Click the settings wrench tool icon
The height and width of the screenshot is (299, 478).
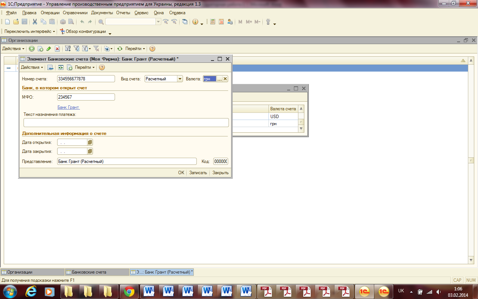pyautogui.click(x=268, y=22)
